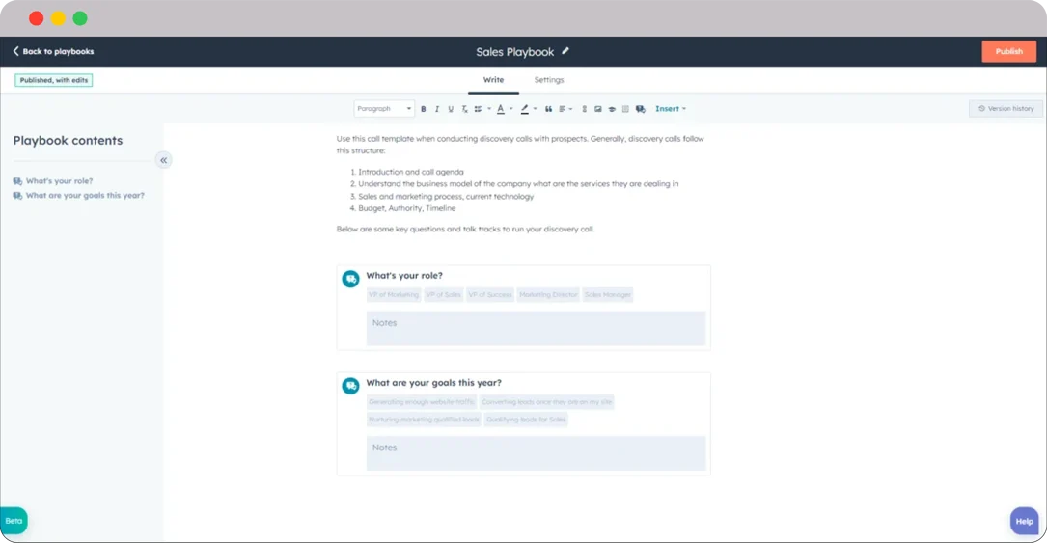Apply bold formatting from the toolbar
Viewport: 1047px width, 543px height.
[424, 109]
